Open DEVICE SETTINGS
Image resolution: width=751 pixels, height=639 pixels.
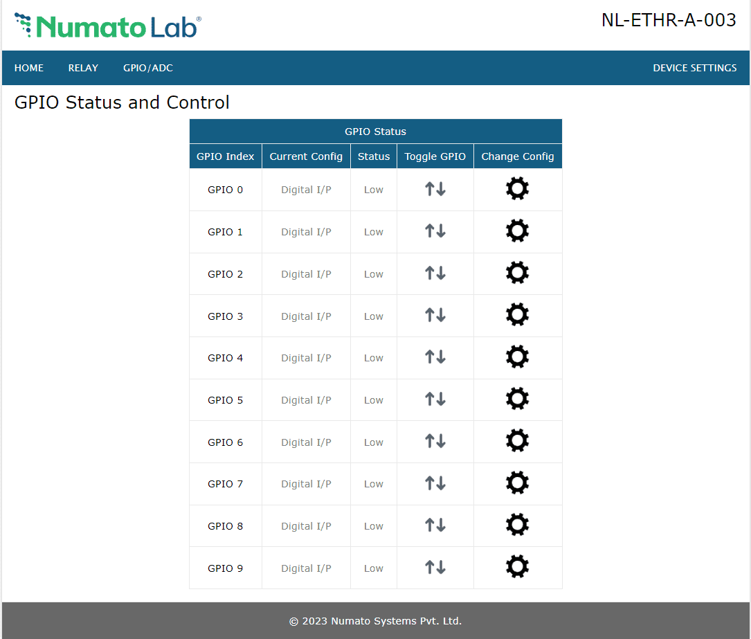click(x=694, y=68)
